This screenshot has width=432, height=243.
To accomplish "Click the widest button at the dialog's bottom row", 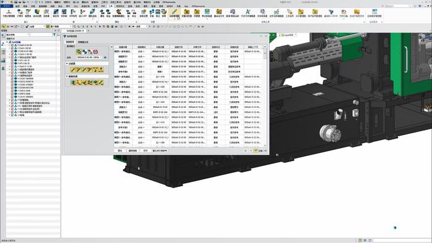I will [160, 151].
